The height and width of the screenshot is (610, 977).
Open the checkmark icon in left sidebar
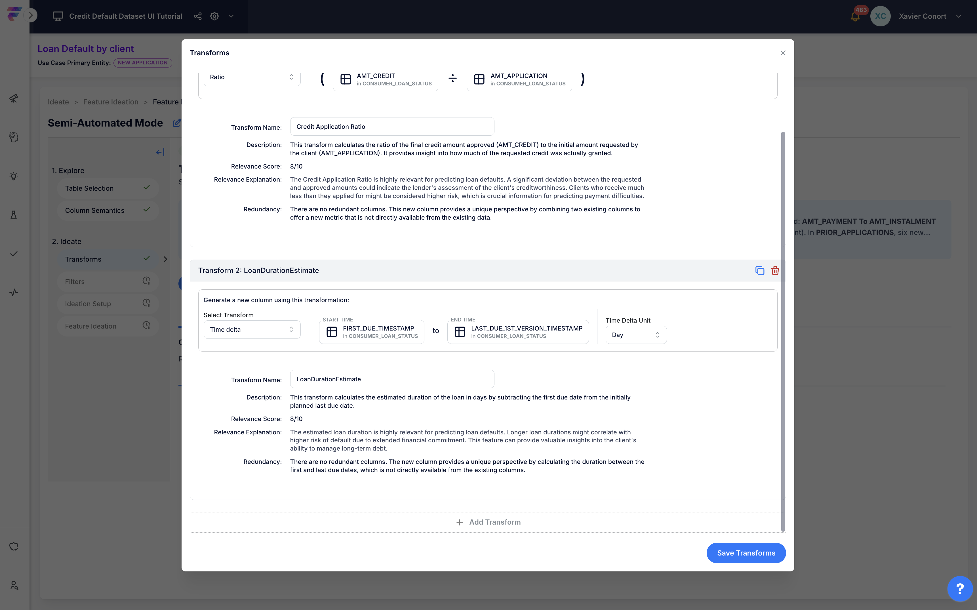coord(14,254)
